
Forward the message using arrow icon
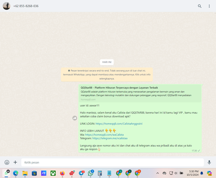pyautogui.click(x=75, y=118)
